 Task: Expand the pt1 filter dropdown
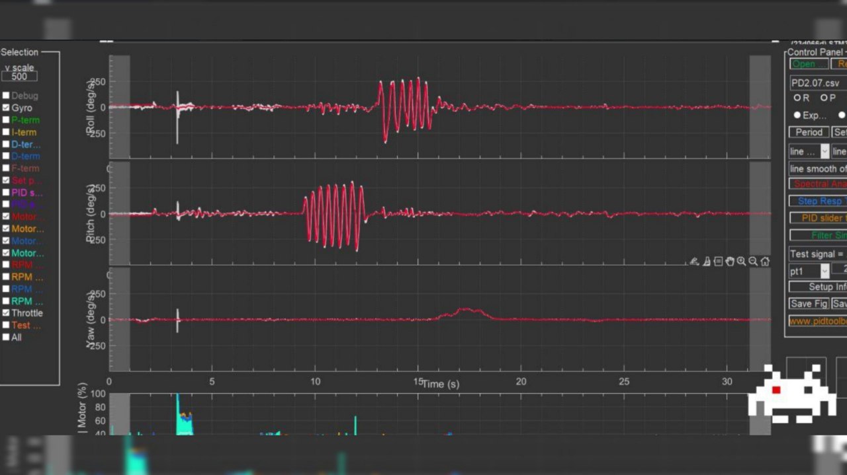(809, 271)
